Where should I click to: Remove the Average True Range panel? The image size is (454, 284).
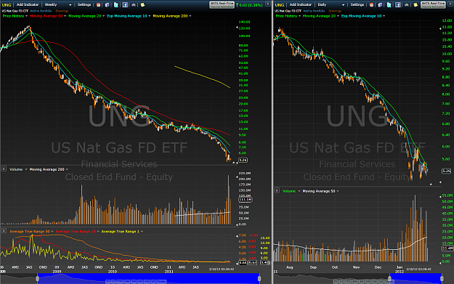[x=4, y=231]
